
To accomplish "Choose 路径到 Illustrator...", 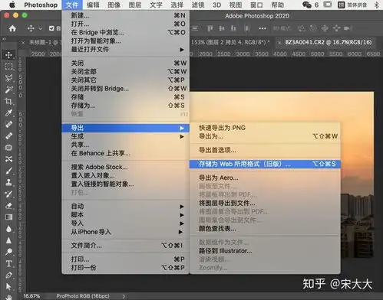I will coord(265,251).
